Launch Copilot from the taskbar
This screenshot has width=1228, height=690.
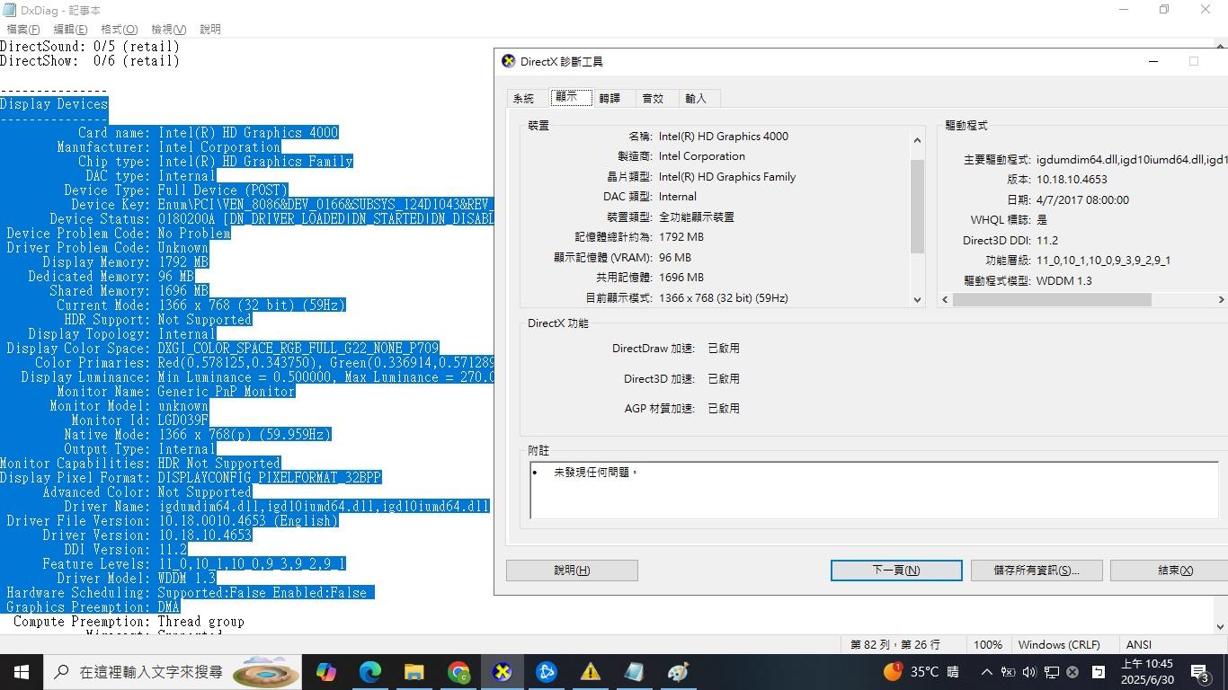[x=325, y=672]
